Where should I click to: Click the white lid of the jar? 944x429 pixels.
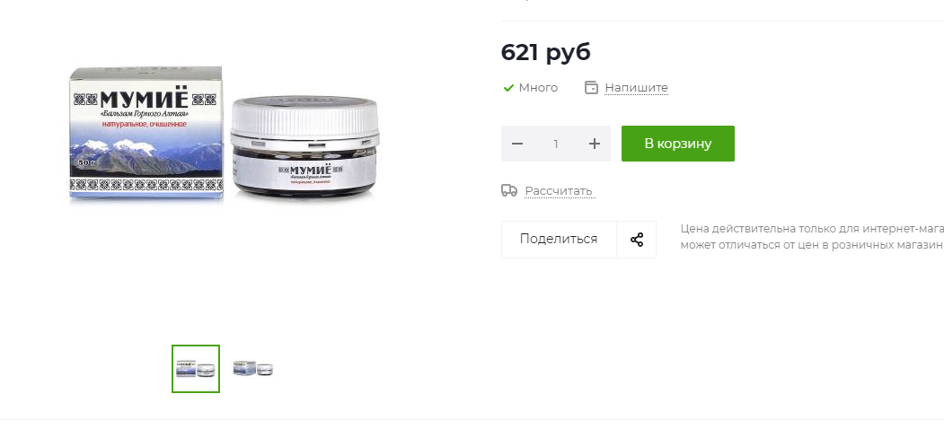pos(304,118)
